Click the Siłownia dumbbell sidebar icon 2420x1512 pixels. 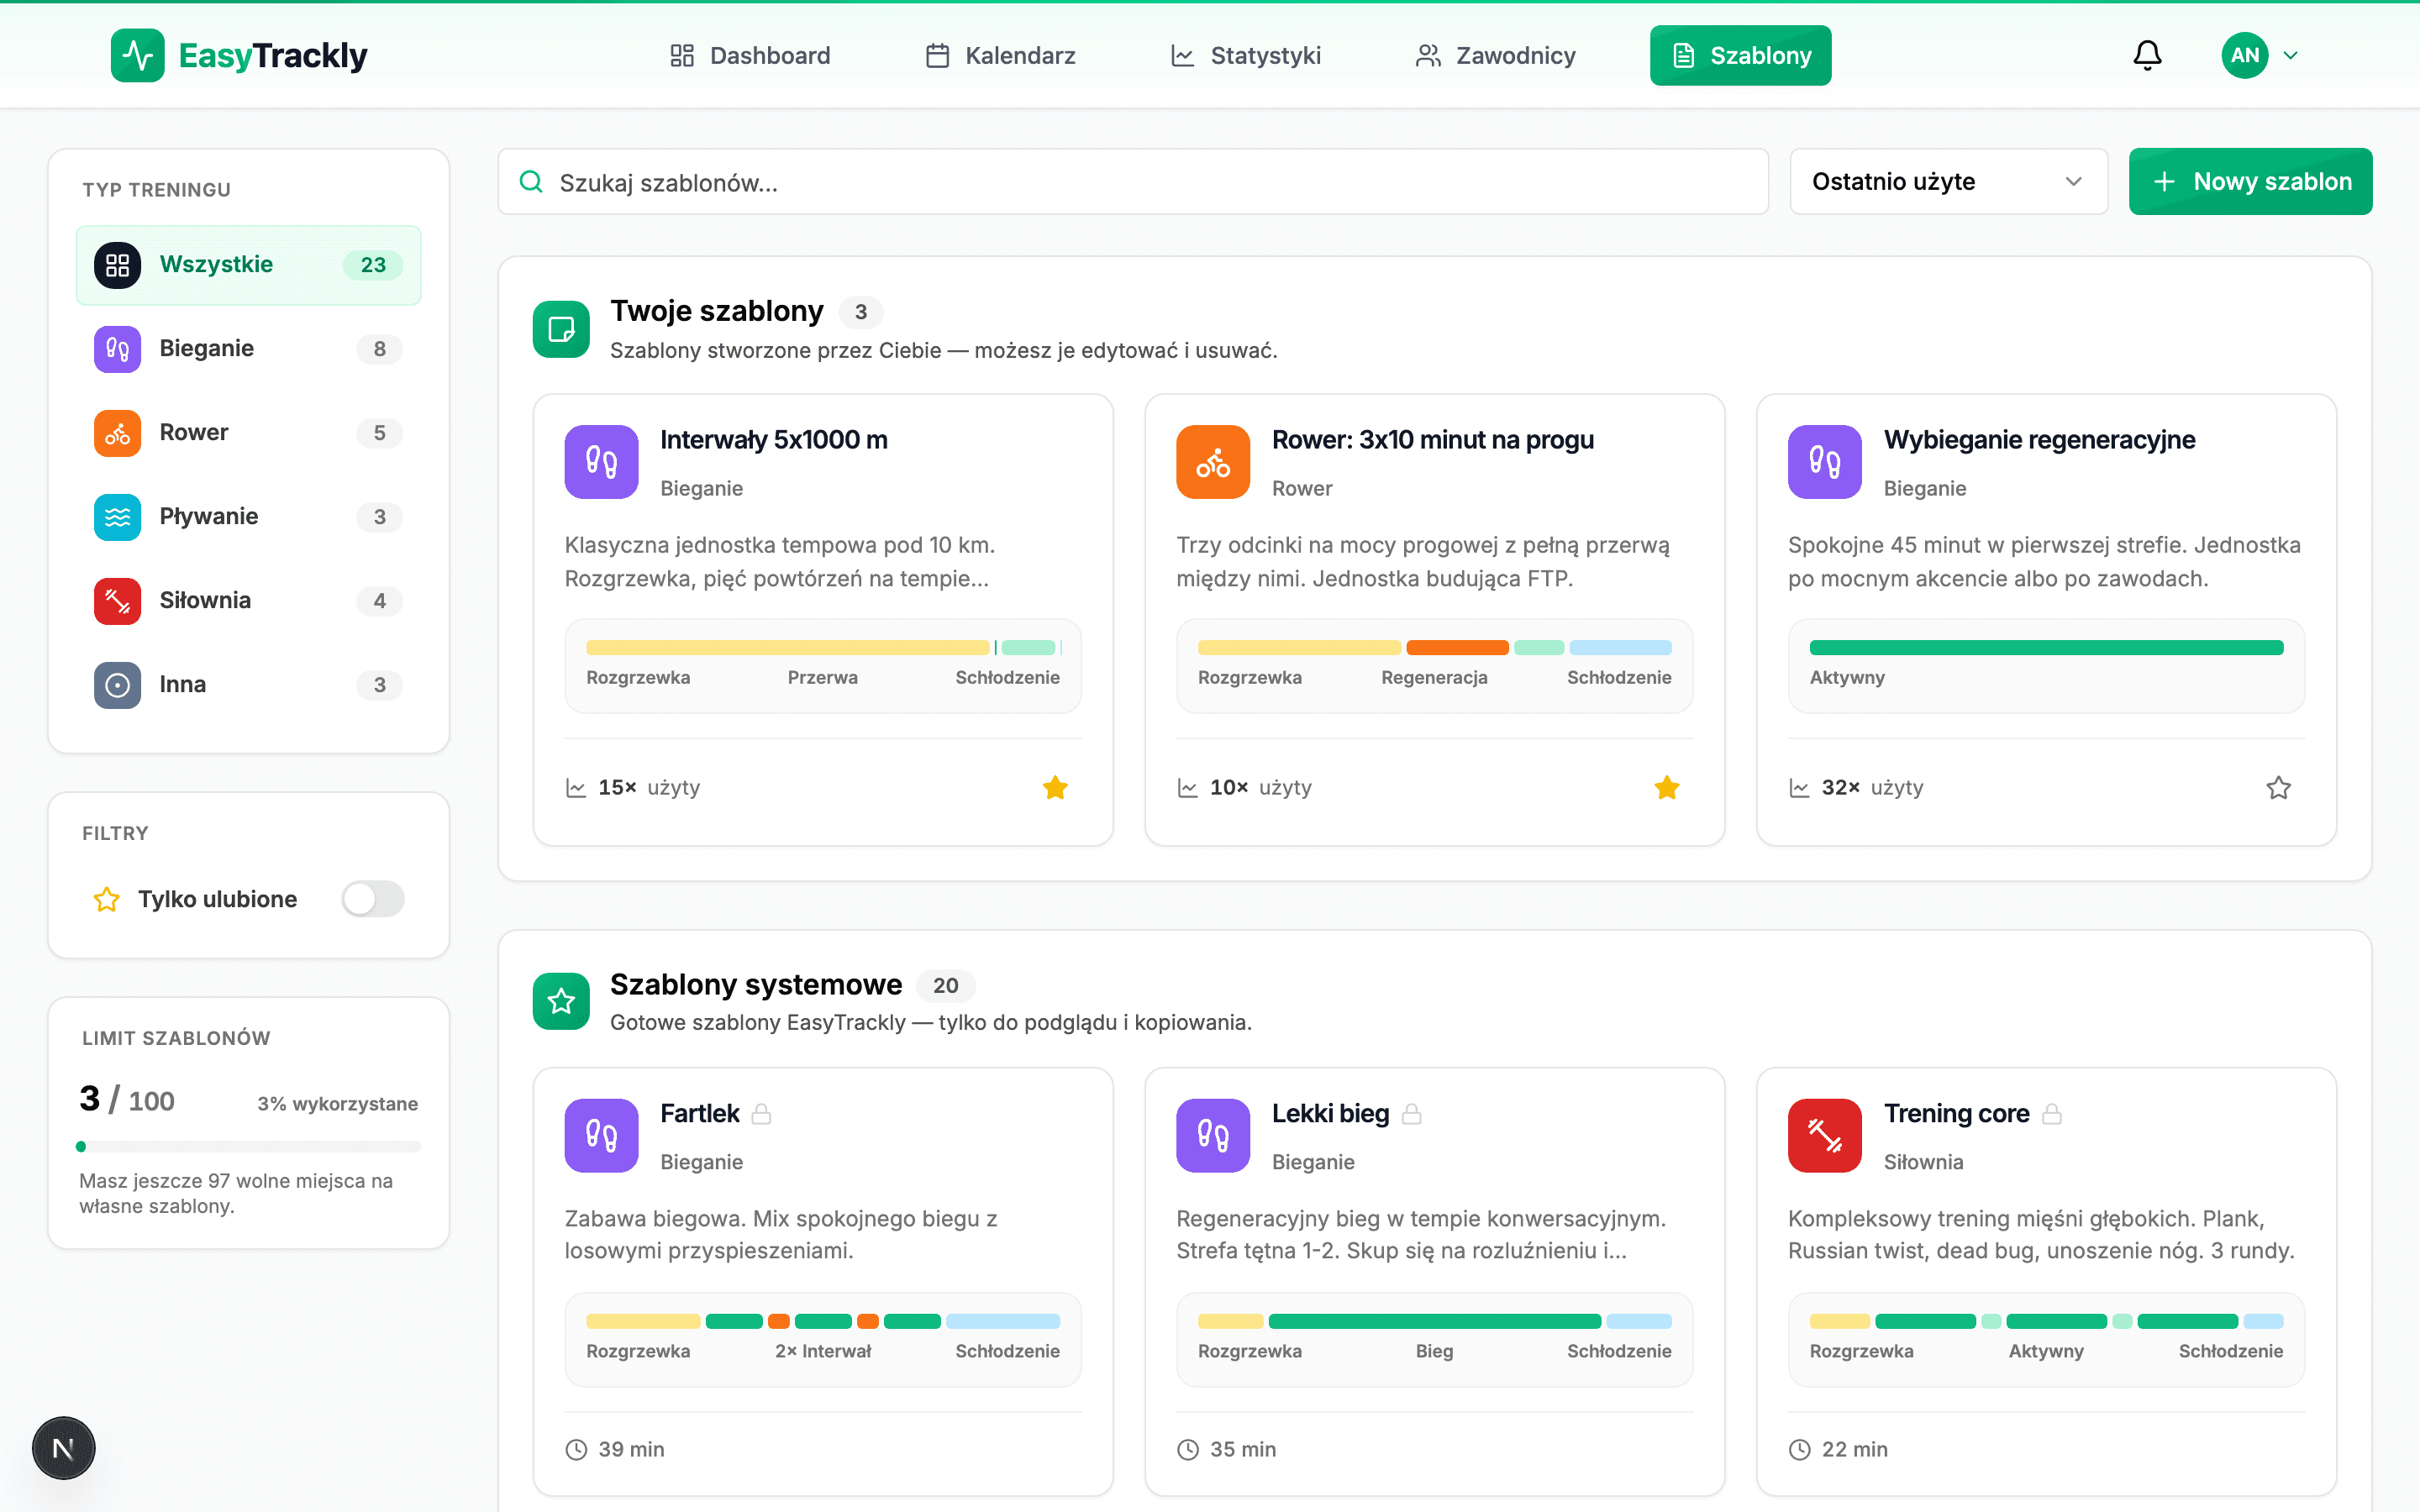tap(117, 601)
